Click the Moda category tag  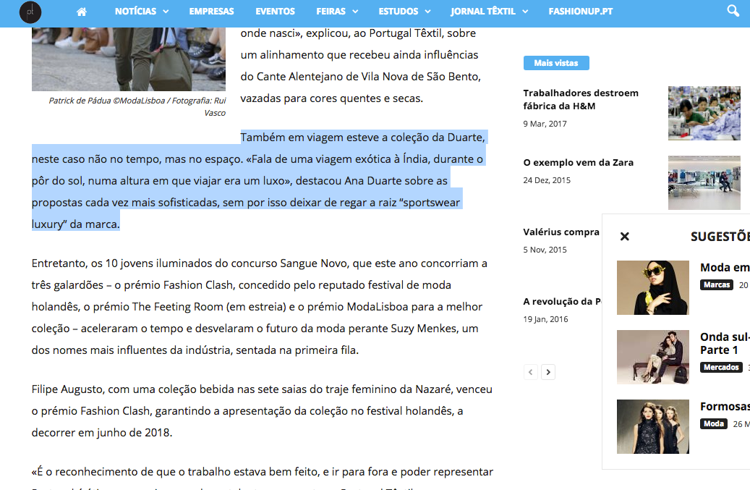point(714,423)
